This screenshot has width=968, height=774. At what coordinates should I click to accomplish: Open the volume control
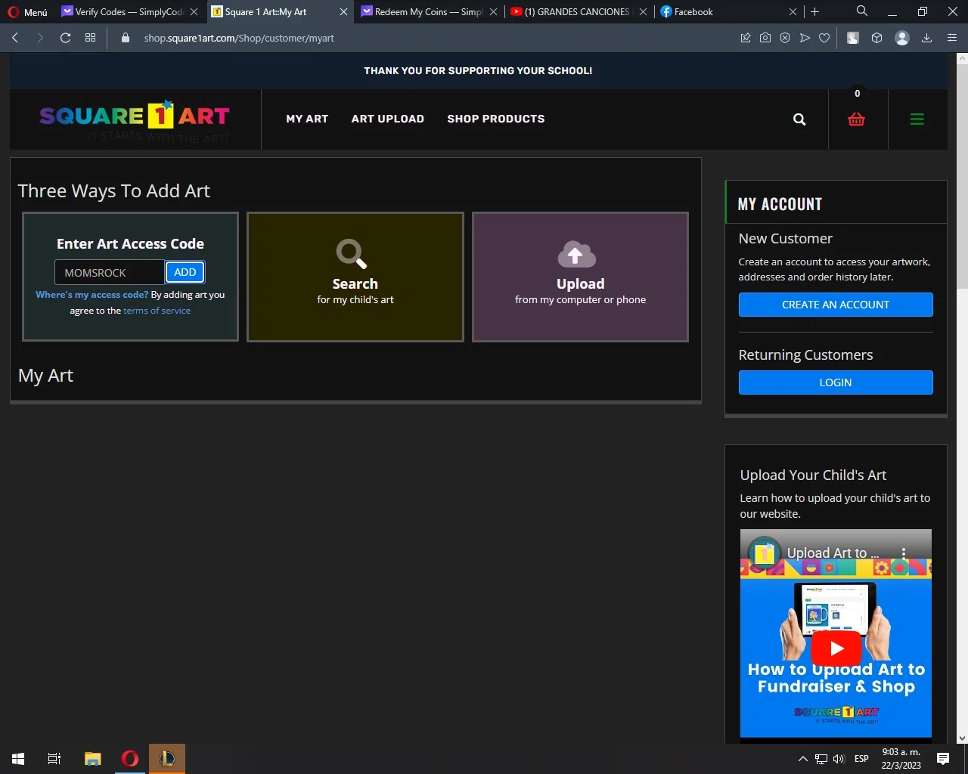[839, 759]
